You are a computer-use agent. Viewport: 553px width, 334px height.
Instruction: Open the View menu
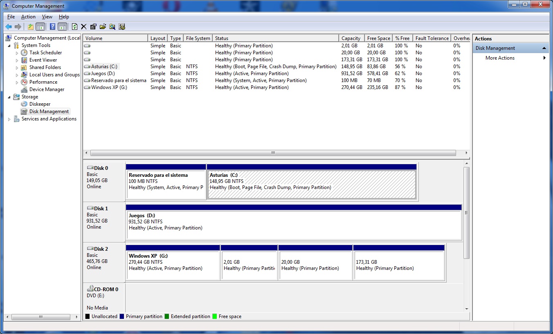tap(47, 17)
